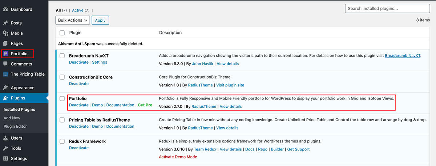Show Active plugins filter
The image size is (436, 166).
coord(78,10)
